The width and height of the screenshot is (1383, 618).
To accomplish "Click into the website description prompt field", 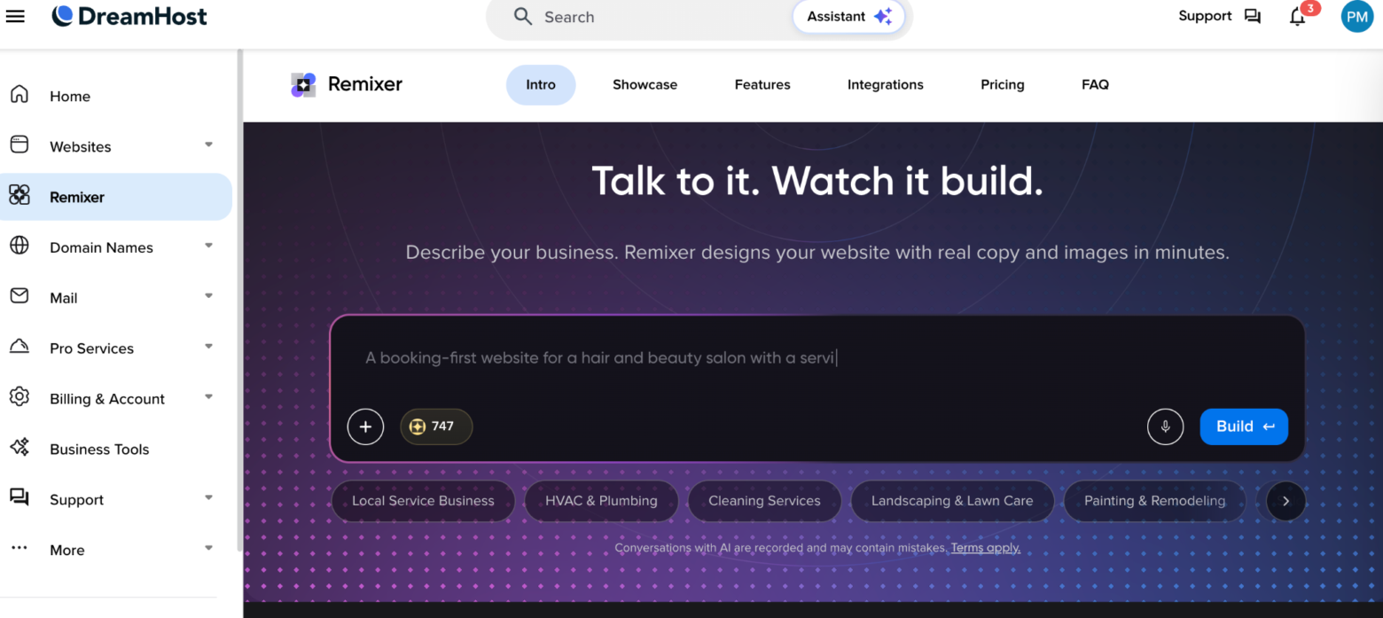I will [816, 358].
